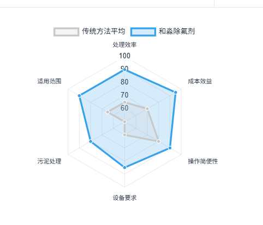Screen dimensions: 263x225
Task: Select gray data point on 设备要求 axis
Action: click(x=124, y=135)
